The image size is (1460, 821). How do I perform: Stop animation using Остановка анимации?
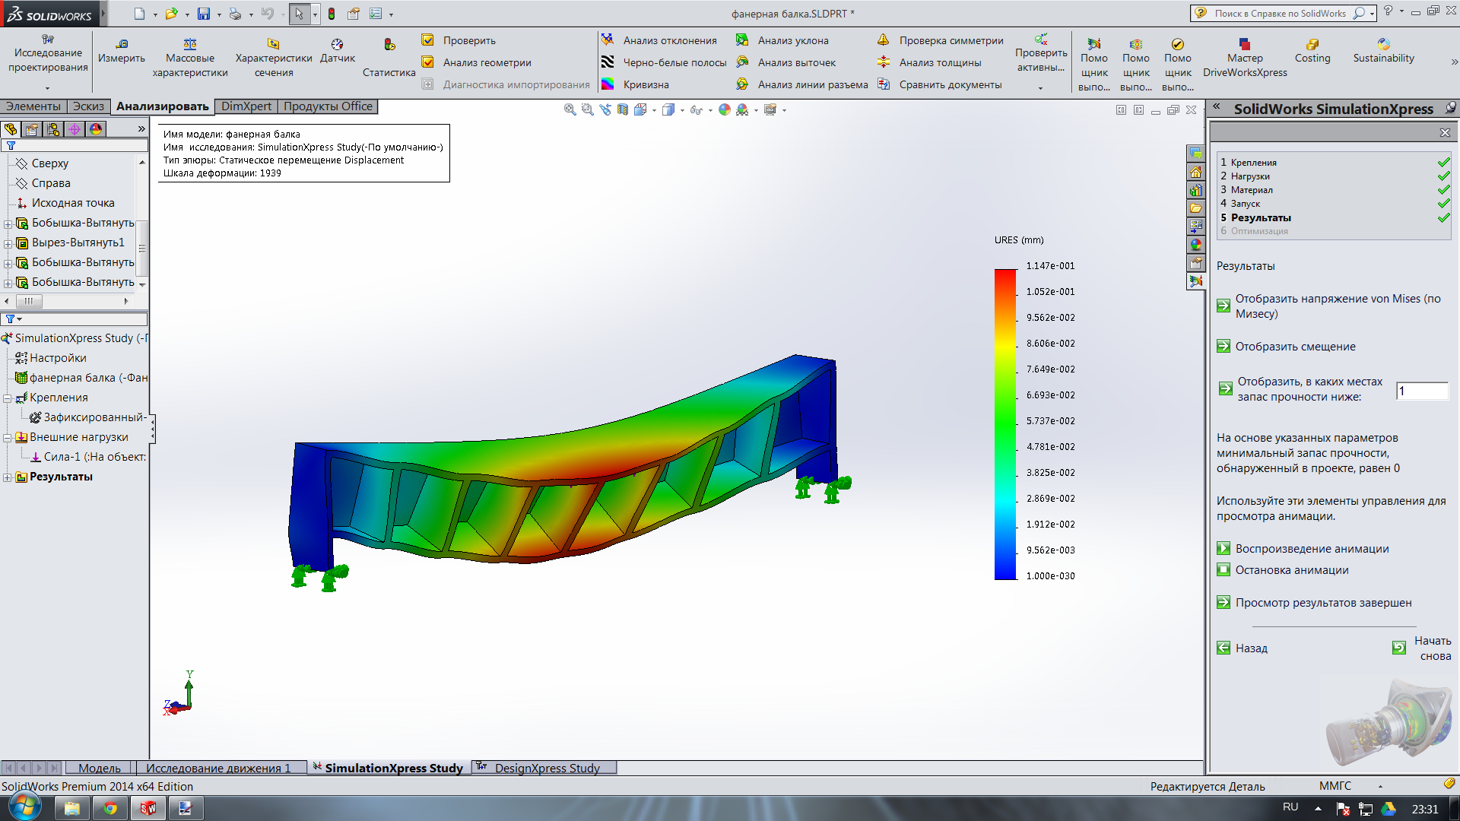click(x=1224, y=570)
